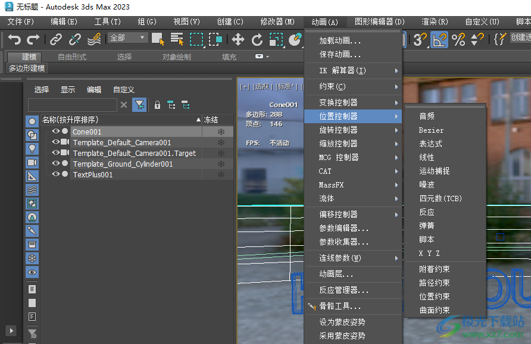Choose the Rectangular Selection Region tool
Screen dimensions: 531x344
196,39
